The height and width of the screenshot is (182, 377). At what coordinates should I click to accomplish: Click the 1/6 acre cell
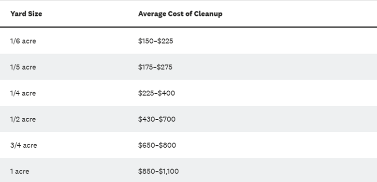pos(23,41)
